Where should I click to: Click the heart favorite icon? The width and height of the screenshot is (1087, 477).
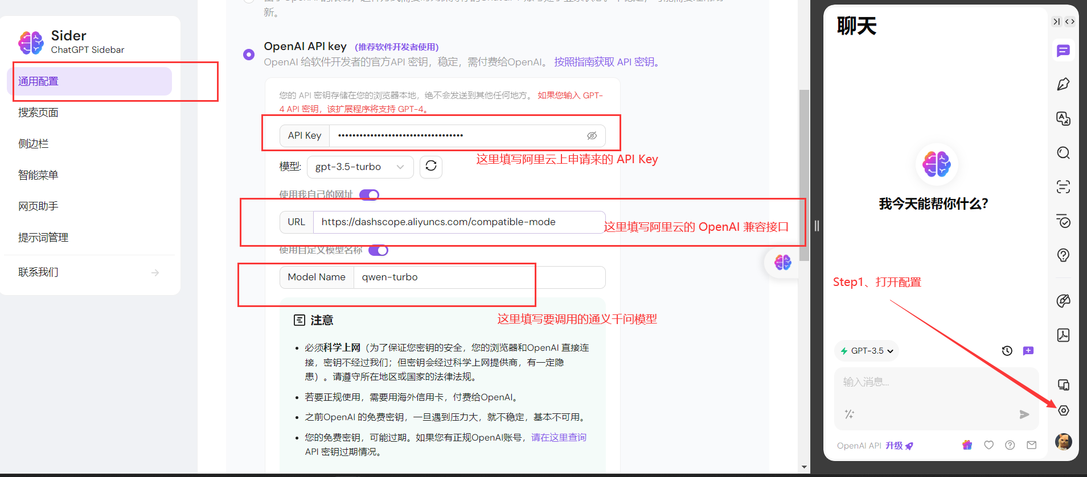click(989, 445)
